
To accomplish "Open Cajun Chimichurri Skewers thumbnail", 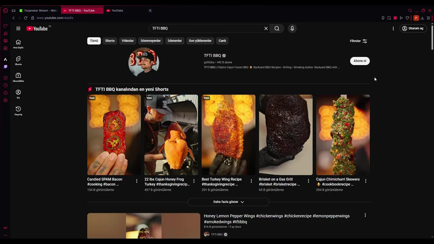I will click(x=343, y=135).
